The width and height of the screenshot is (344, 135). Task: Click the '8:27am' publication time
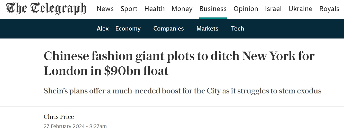(98, 126)
